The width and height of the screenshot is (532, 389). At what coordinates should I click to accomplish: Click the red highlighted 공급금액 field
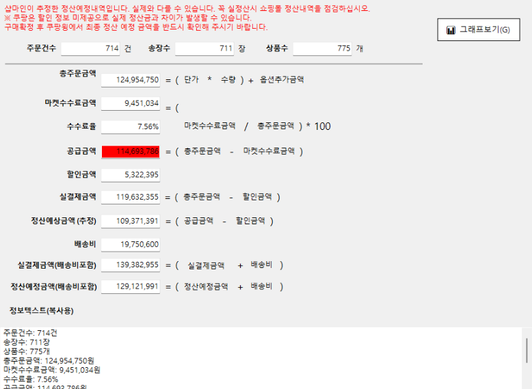click(131, 151)
